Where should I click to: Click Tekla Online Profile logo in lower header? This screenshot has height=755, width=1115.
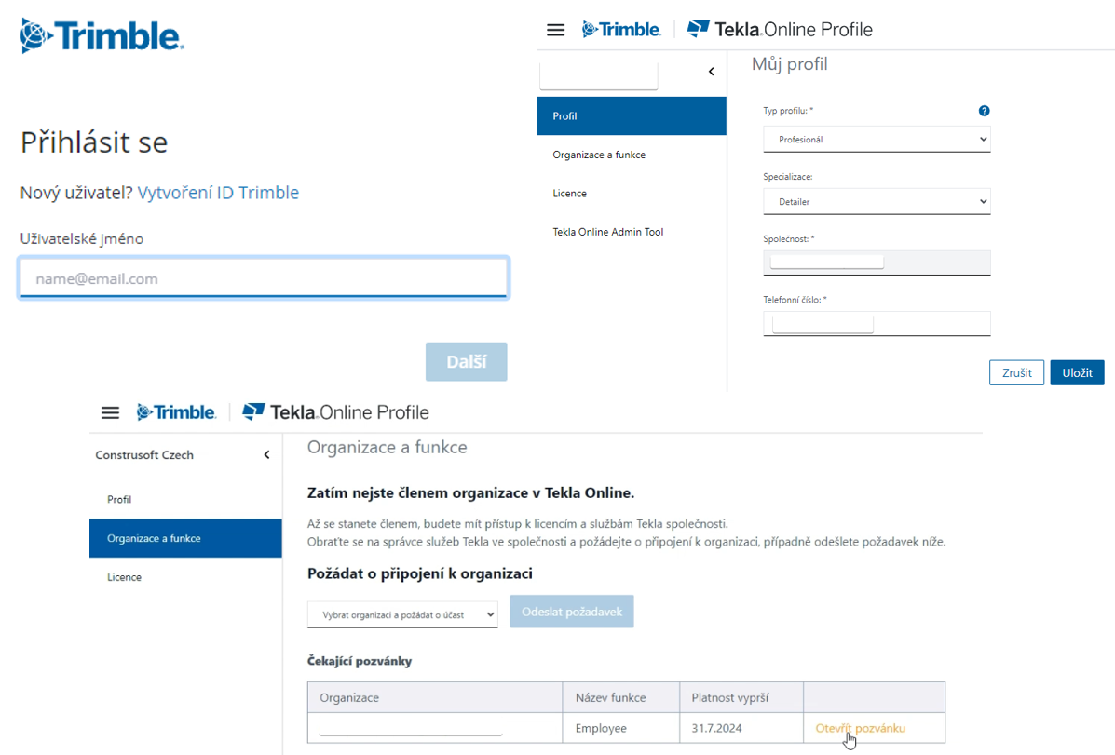335,412
